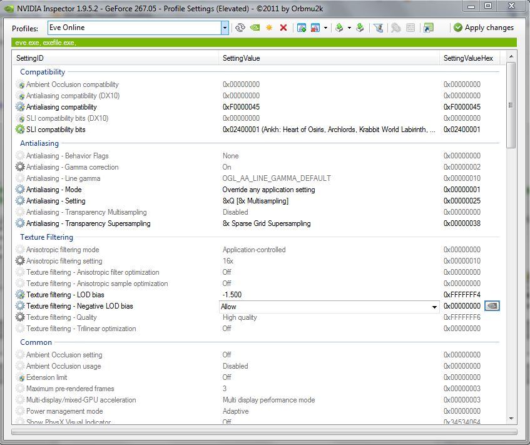Select the 'Antialiasing - Behavior Flags' setting name
This screenshot has height=445, width=530.
[67, 156]
